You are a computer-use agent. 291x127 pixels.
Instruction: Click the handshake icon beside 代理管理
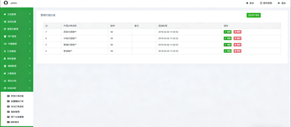(5, 44)
